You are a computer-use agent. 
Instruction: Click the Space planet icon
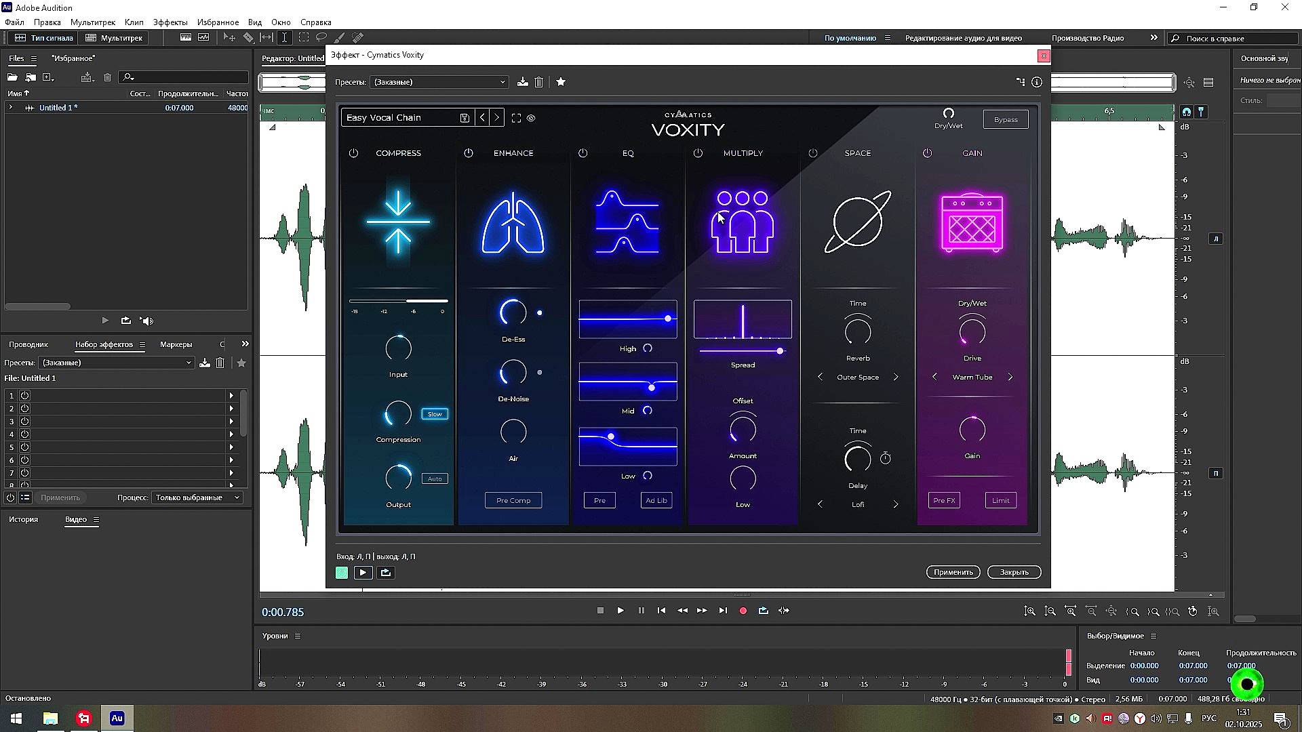point(857,222)
